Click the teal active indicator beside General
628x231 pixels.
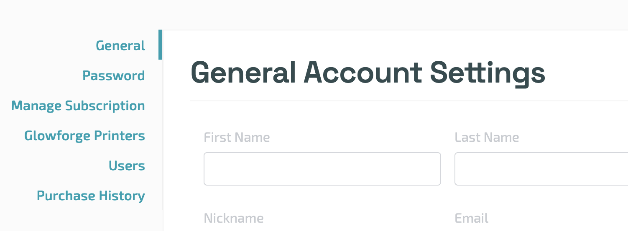tap(160, 45)
